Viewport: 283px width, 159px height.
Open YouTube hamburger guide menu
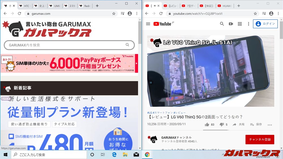(x=148, y=24)
